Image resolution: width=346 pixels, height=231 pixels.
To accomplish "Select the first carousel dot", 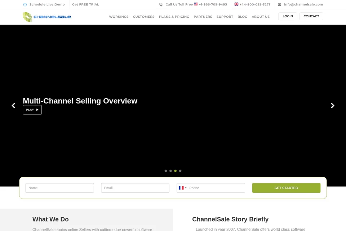I will (166, 171).
